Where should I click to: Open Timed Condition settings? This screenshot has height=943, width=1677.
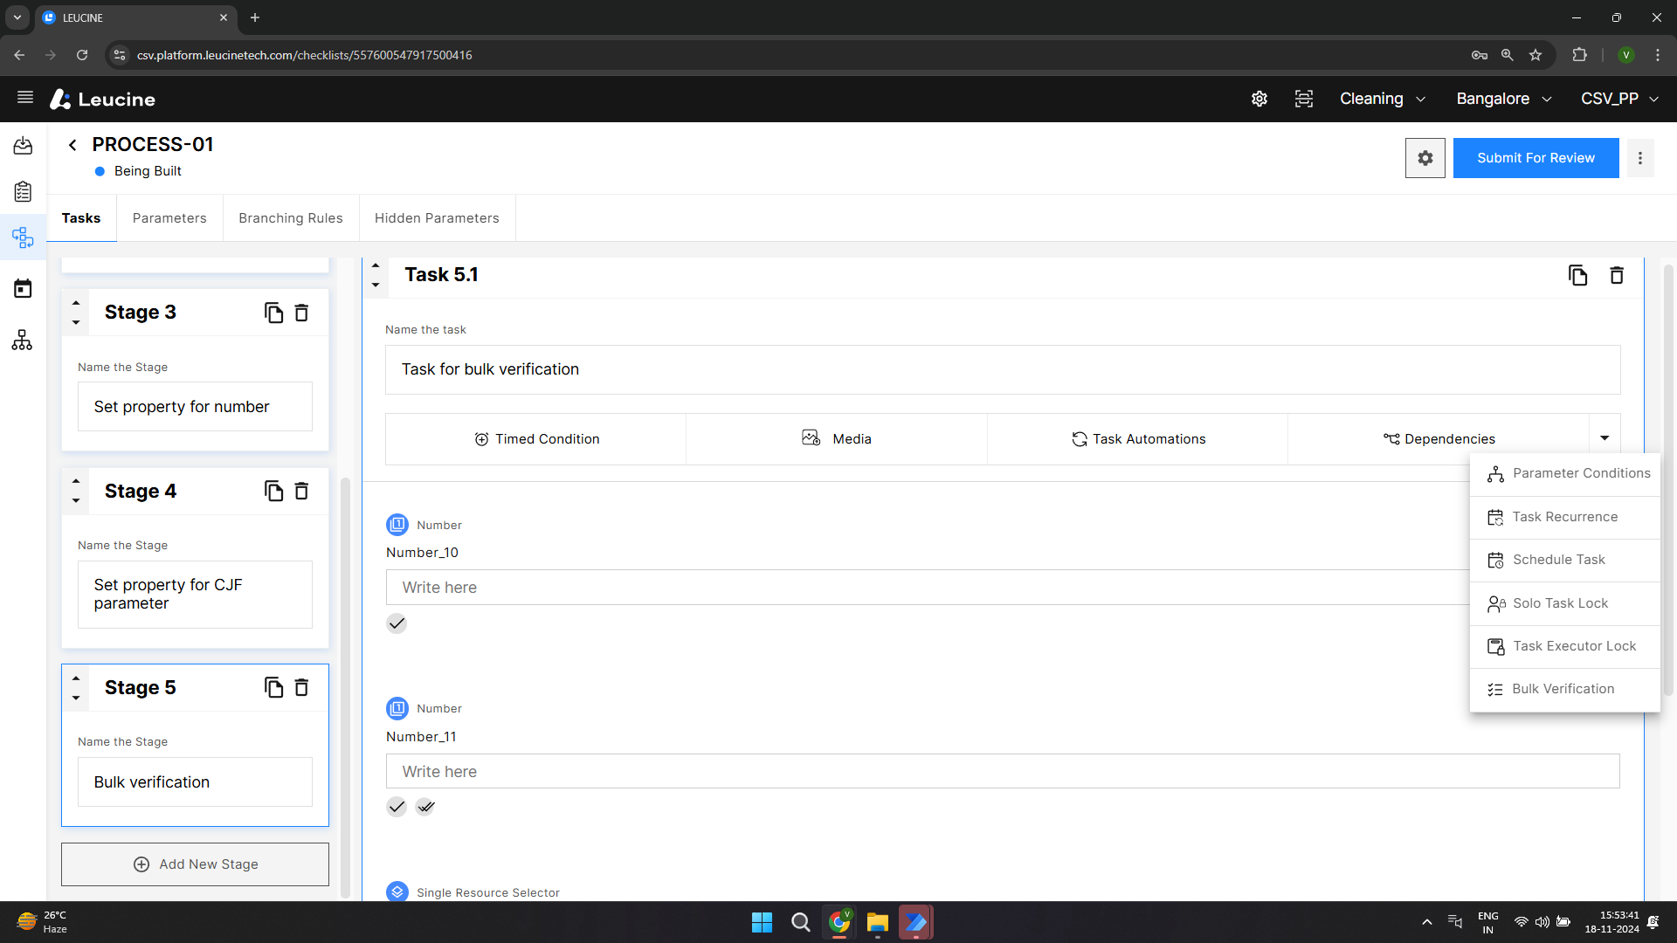536,439
